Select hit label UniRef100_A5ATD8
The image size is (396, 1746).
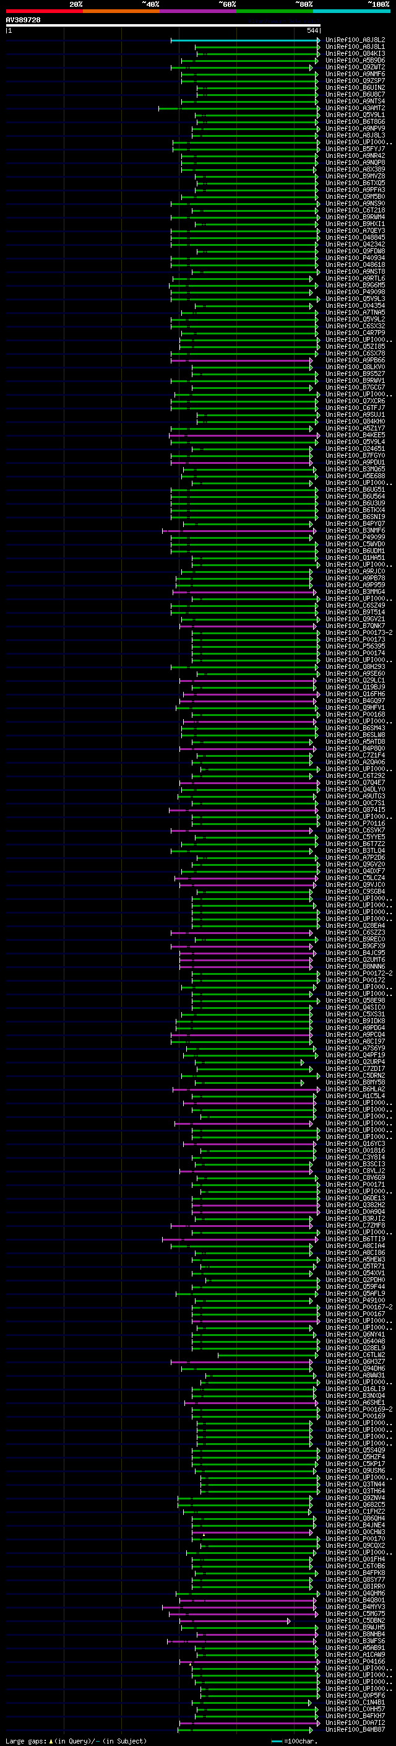tap(355, 741)
